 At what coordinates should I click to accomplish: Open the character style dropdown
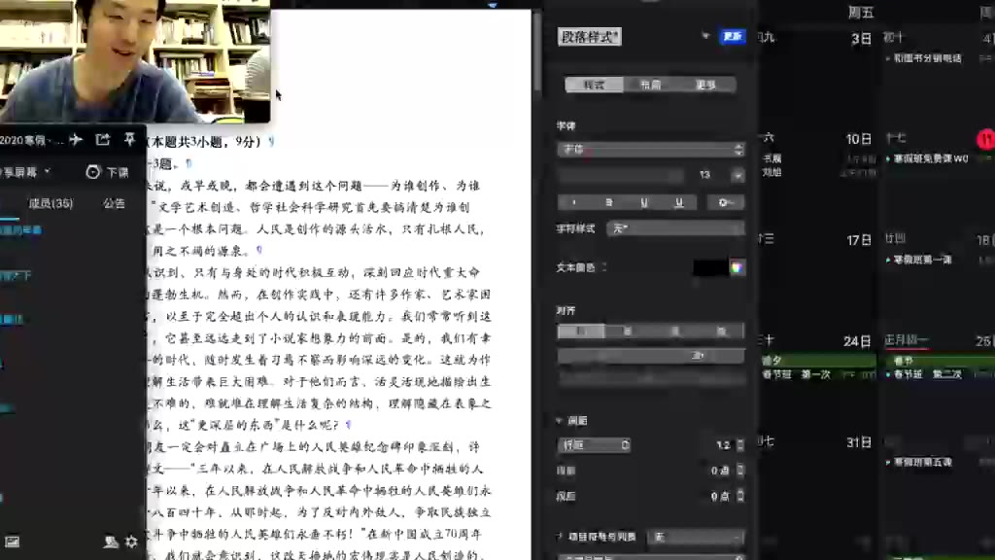(x=675, y=228)
